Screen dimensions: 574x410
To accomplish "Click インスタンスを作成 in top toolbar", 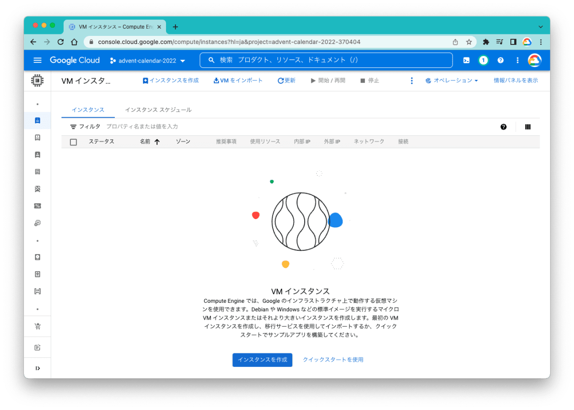I will tap(171, 80).
